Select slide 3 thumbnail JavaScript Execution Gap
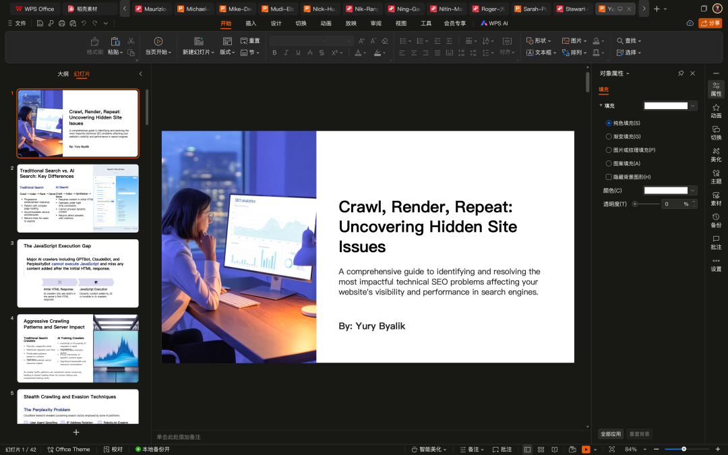This screenshot has width=728, height=455. 78,274
